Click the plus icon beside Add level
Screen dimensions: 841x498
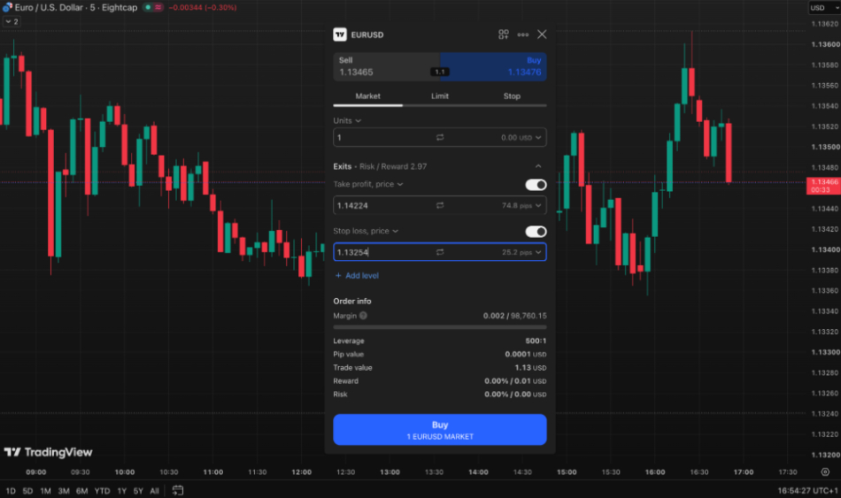coord(338,275)
